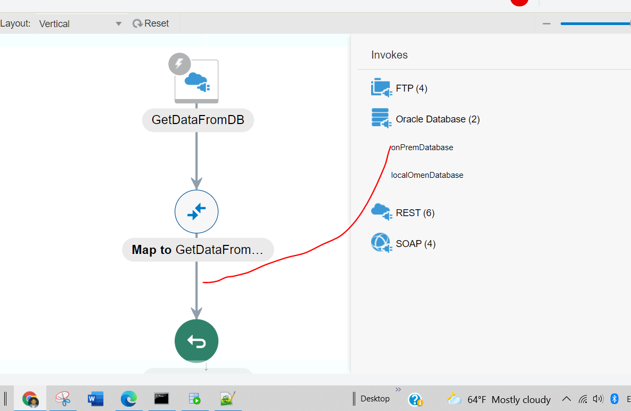Expand the REST (6) connection list
The image size is (631, 411).
click(415, 212)
